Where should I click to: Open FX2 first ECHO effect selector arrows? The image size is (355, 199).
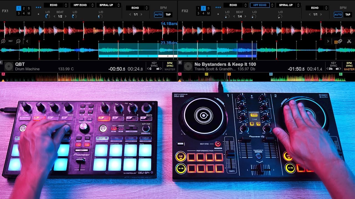[245, 5]
